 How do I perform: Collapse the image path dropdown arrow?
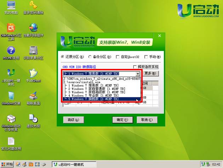138,74
